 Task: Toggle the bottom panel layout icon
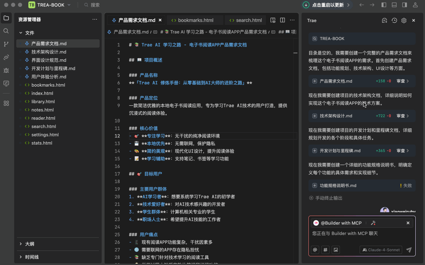(394, 5)
